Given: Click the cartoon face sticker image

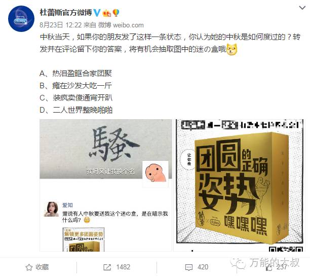Looking at the screenshot, I should coord(156,174).
